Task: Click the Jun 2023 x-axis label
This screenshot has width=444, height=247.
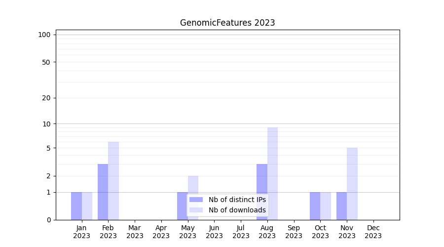Action: pos(214,232)
